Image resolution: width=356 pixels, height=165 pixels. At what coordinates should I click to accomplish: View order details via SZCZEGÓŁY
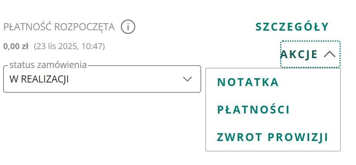(x=292, y=27)
